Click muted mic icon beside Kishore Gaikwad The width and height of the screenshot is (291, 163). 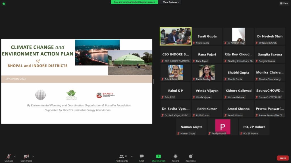point(225,97)
